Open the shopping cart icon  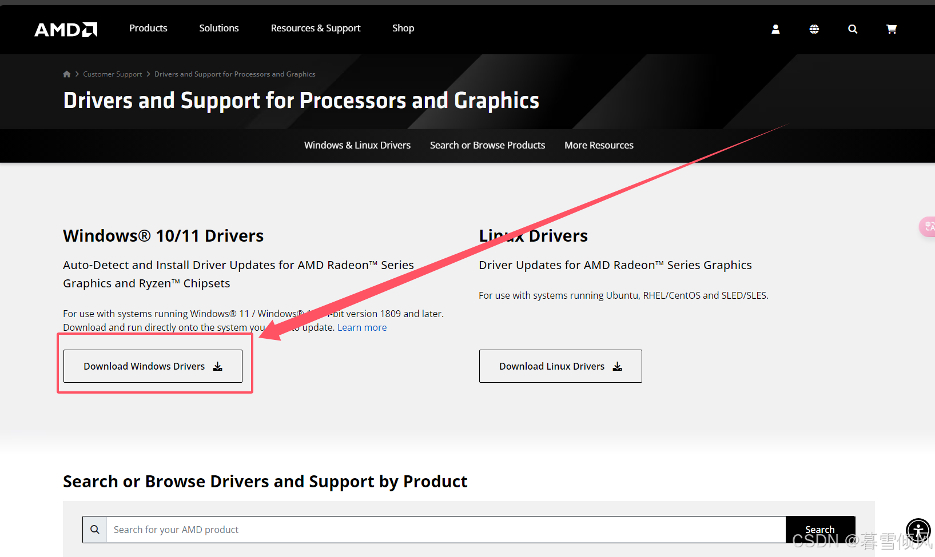891,29
